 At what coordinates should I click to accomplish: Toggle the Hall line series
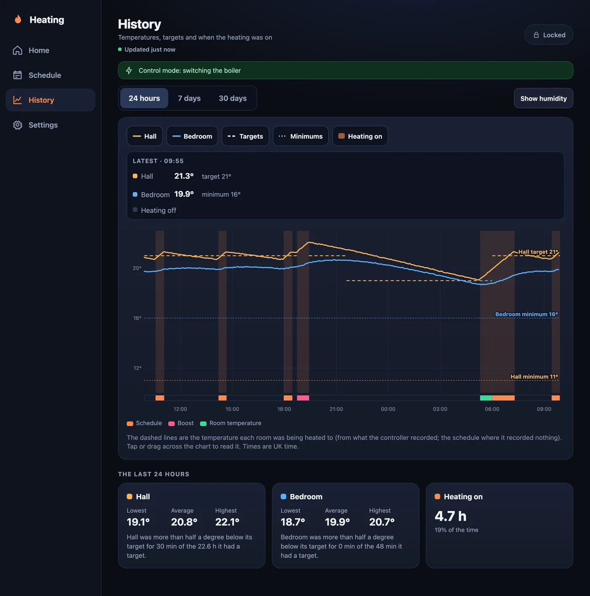(145, 136)
